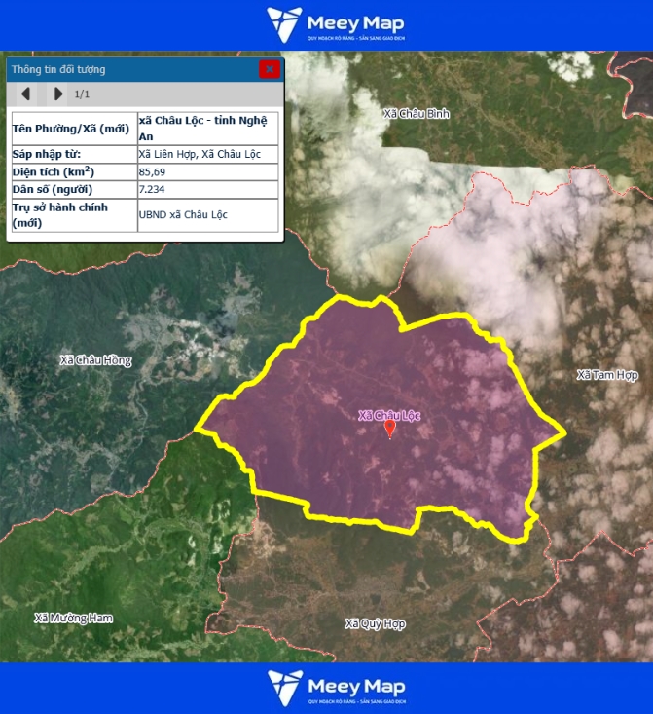Close the Thông tin đối tượng panel
653x714 pixels.
coord(270,69)
